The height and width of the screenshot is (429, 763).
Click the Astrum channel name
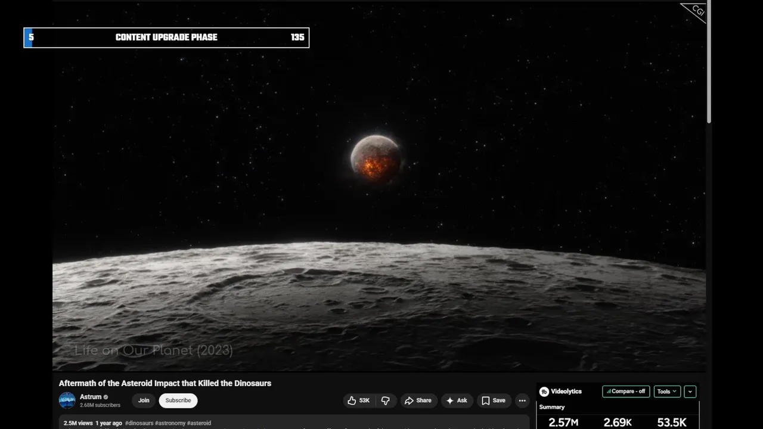91,397
